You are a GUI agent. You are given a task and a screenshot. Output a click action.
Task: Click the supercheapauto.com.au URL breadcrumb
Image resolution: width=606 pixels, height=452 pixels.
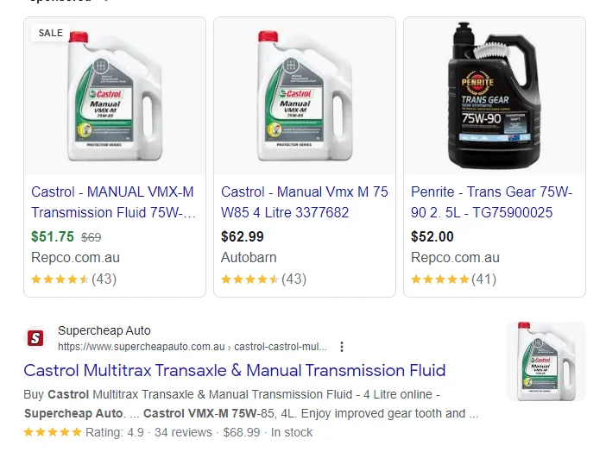click(193, 347)
